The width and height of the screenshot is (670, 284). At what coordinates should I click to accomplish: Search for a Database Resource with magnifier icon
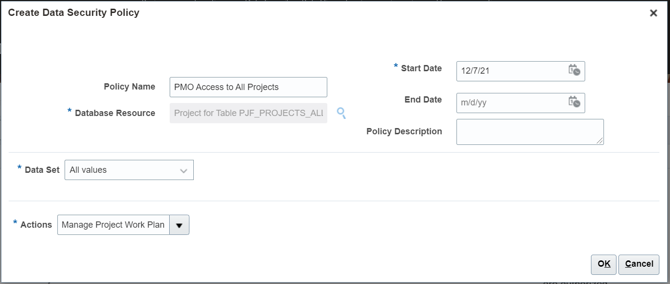[341, 113]
